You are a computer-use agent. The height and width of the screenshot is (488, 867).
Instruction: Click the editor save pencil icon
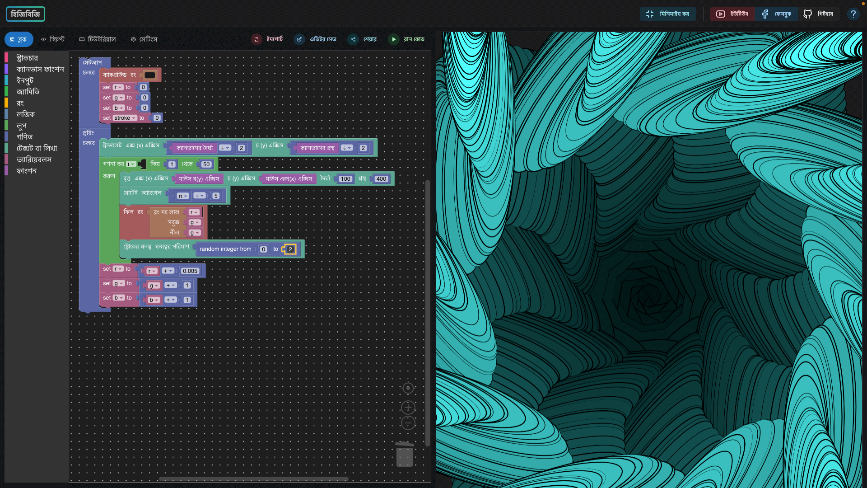pyautogui.click(x=299, y=39)
